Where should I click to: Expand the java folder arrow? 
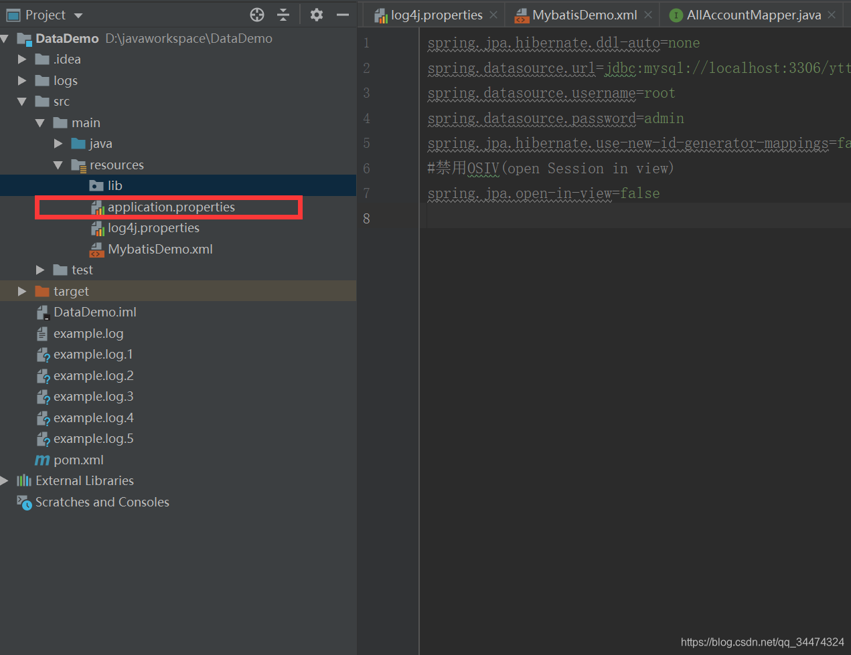(58, 144)
